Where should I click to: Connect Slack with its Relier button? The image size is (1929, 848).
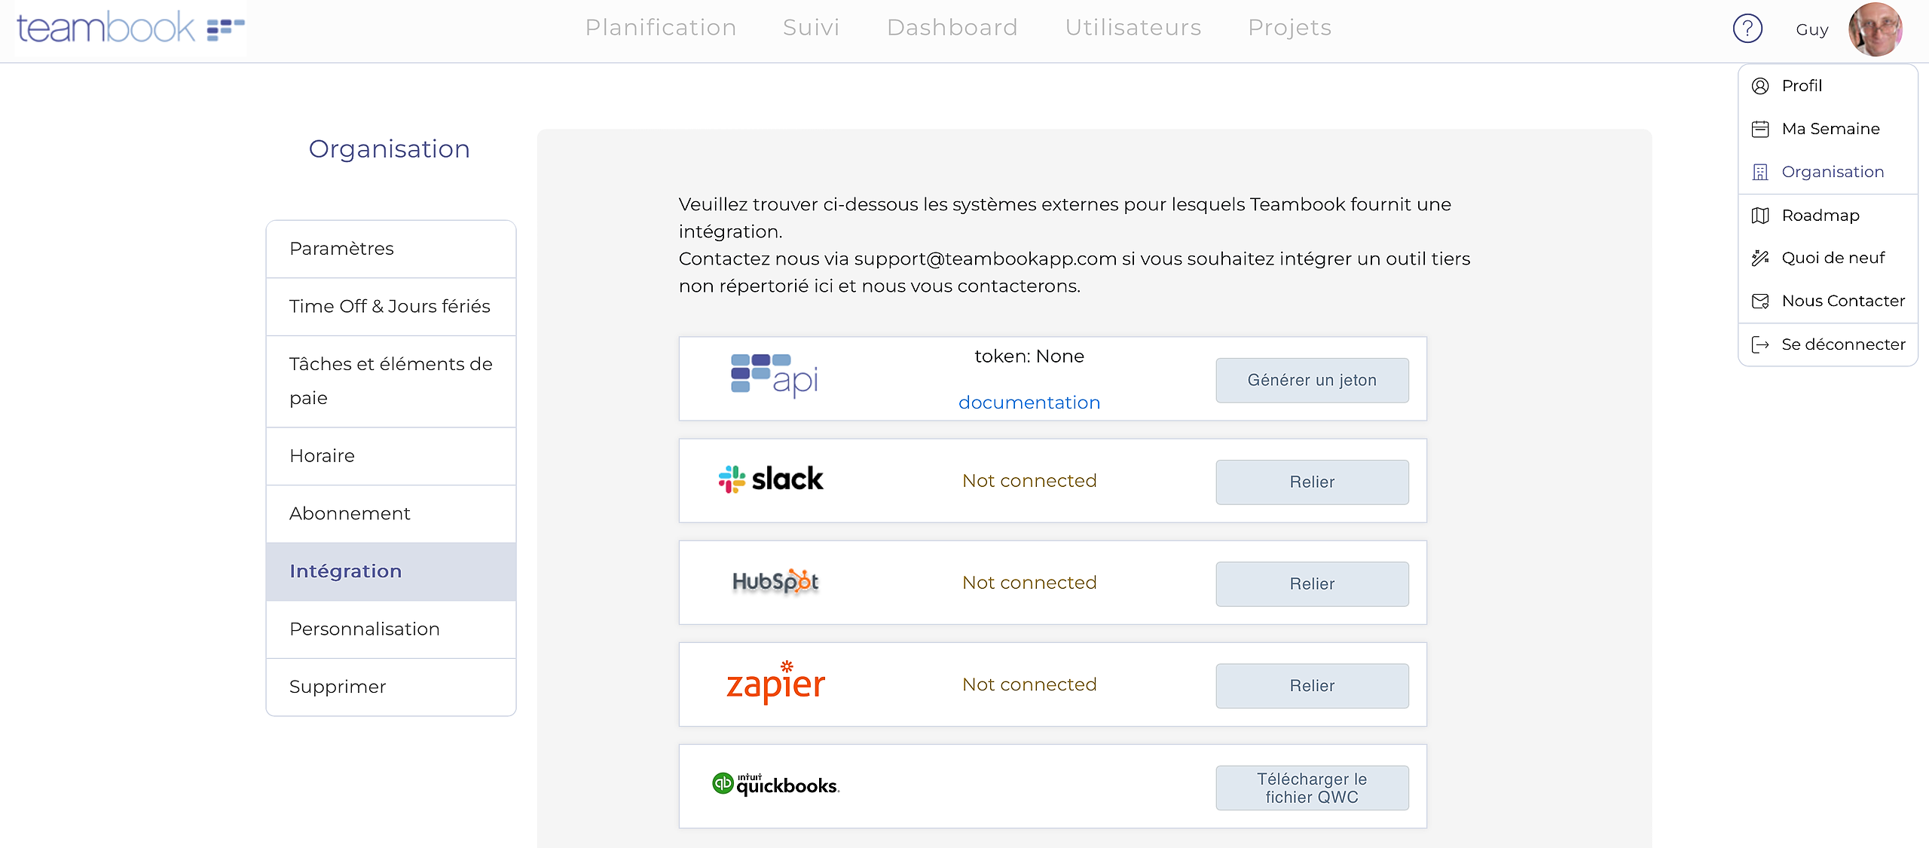tap(1311, 482)
